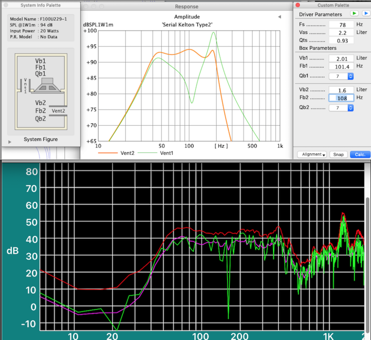Focus the Fb2 field showing 108

[x=341, y=98]
